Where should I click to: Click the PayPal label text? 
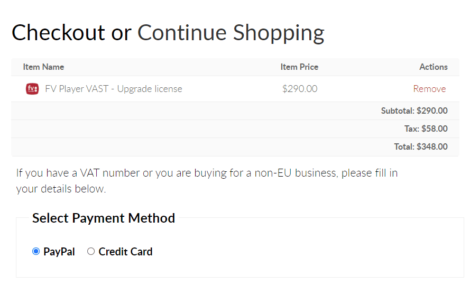click(59, 252)
